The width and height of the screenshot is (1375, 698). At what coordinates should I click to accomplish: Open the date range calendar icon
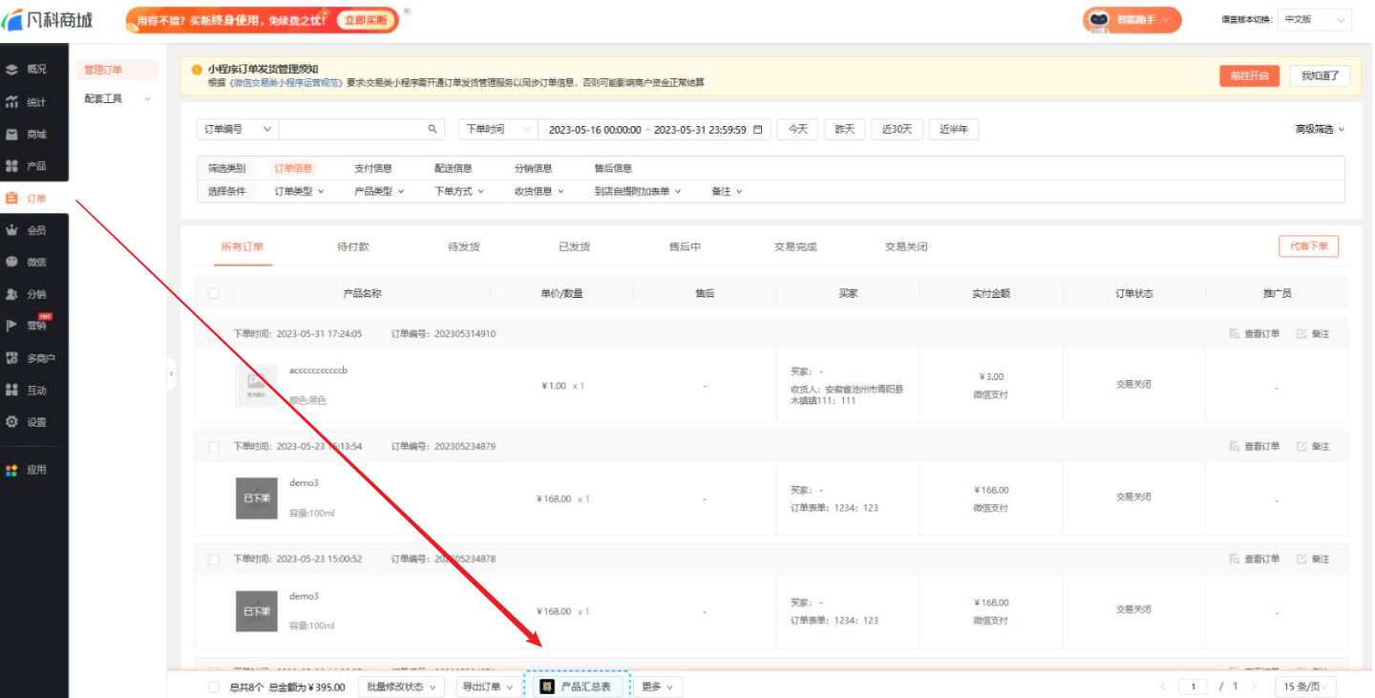(x=758, y=129)
